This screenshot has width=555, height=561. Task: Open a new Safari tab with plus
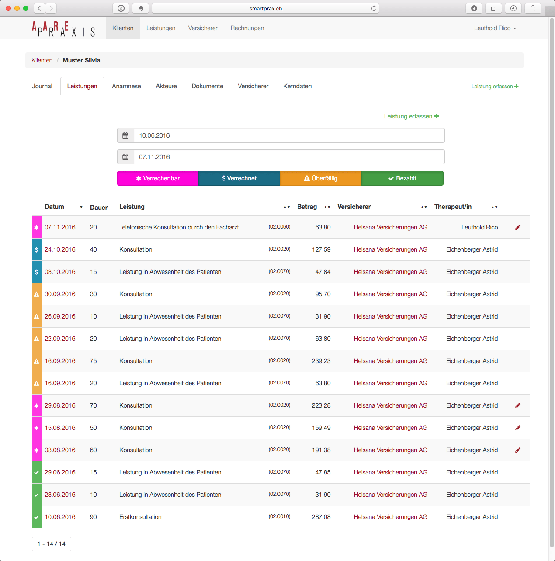click(550, 11)
